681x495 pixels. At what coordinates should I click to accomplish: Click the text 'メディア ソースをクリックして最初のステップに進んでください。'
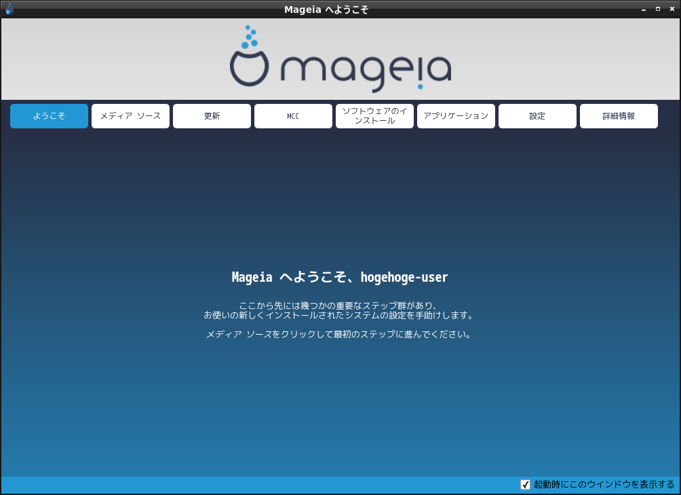pos(338,334)
